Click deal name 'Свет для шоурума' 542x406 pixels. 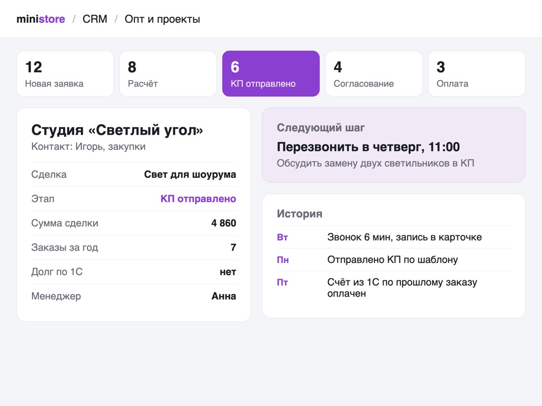coord(190,174)
